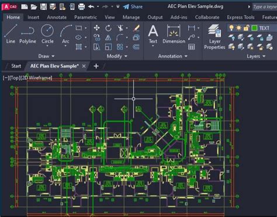Toggle the freeze sun icon for TEXT layer
Screen dimensions: 277x217
coord(238,28)
